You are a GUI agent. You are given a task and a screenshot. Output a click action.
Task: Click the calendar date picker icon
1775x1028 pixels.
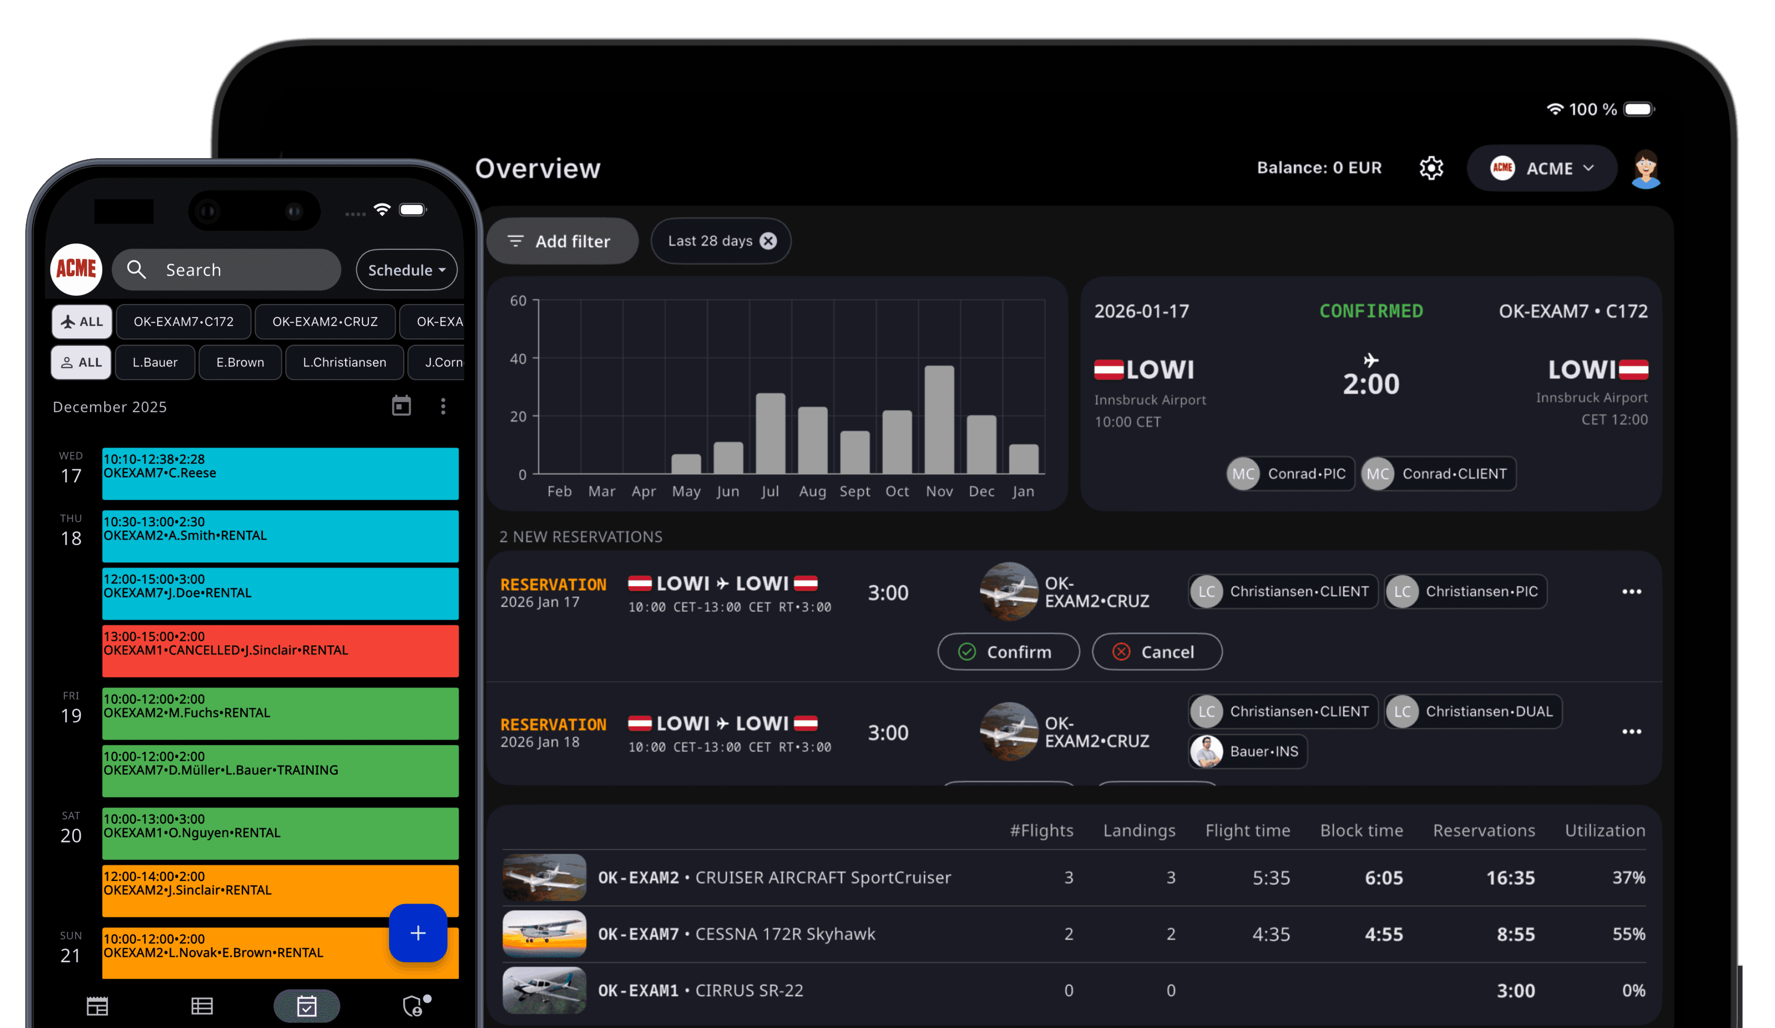(x=401, y=406)
